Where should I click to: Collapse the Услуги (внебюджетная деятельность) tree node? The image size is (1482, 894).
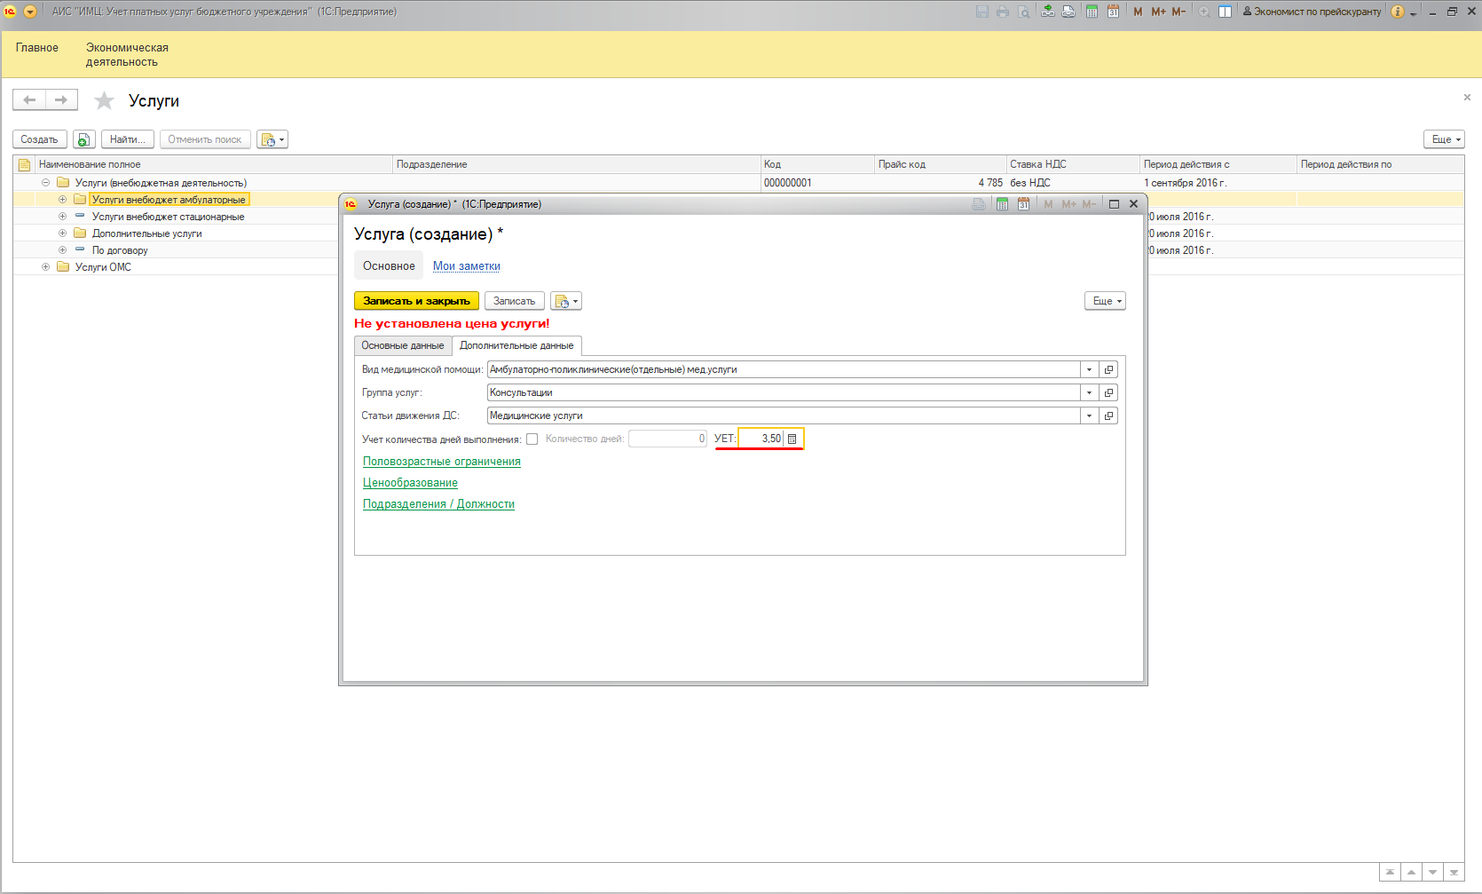[x=46, y=183]
